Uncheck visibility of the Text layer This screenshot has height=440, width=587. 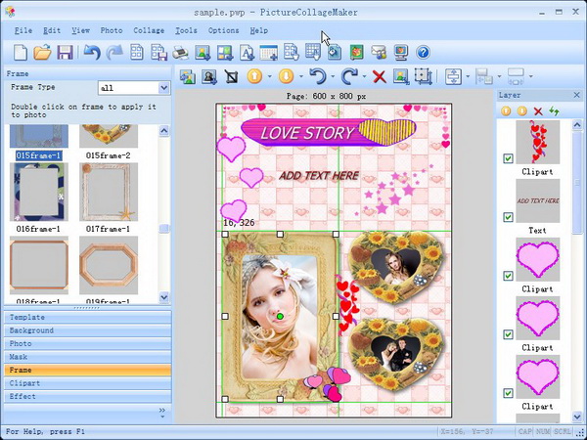pyautogui.click(x=507, y=217)
